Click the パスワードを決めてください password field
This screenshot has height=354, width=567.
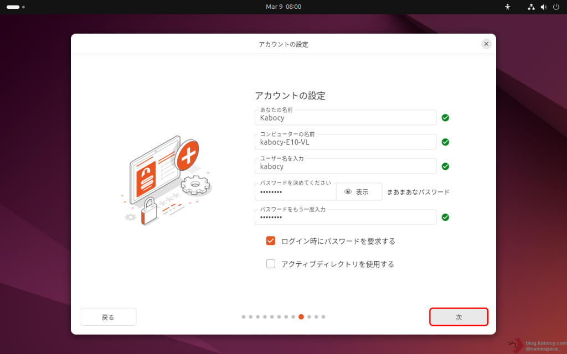click(x=296, y=192)
